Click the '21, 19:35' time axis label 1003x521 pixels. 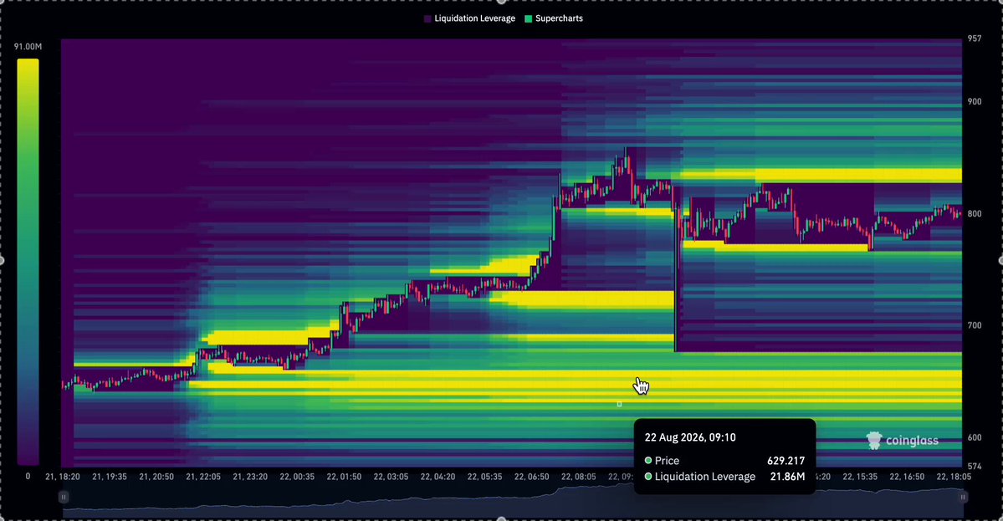[x=110, y=477]
